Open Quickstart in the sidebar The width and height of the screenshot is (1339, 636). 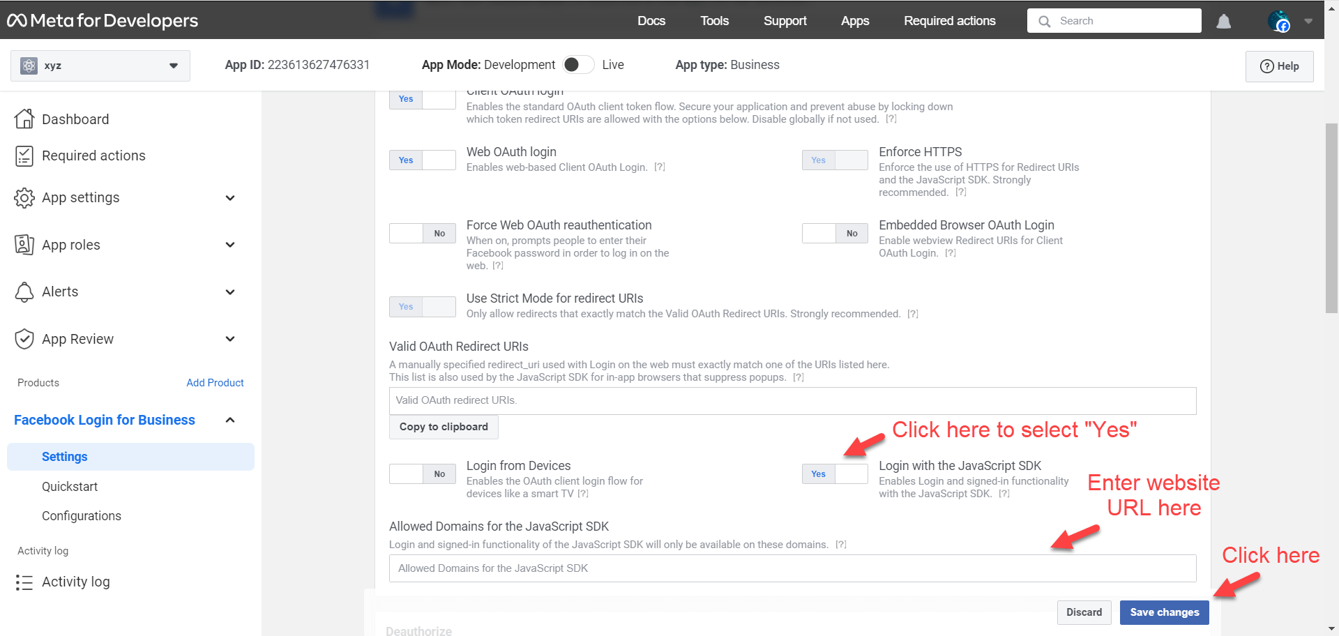[70, 487]
